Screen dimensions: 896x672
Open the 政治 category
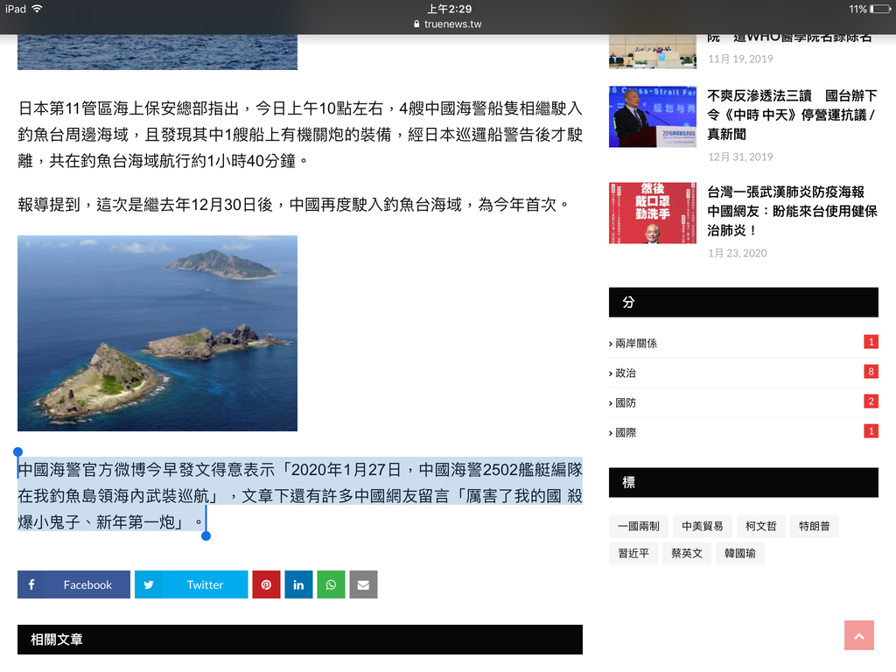625,373
